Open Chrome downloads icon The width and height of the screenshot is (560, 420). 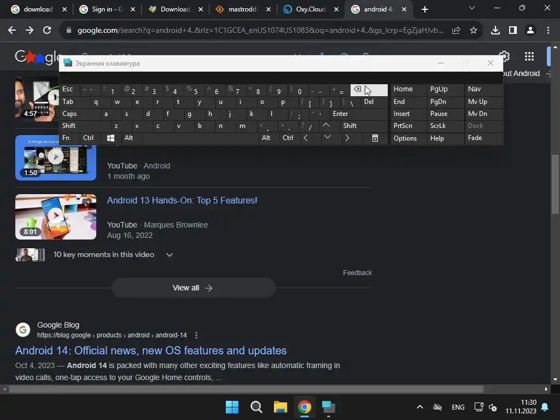[495, 31]
